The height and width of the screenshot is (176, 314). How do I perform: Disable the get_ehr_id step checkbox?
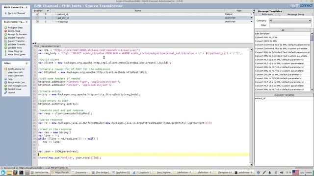click(38, 18)
